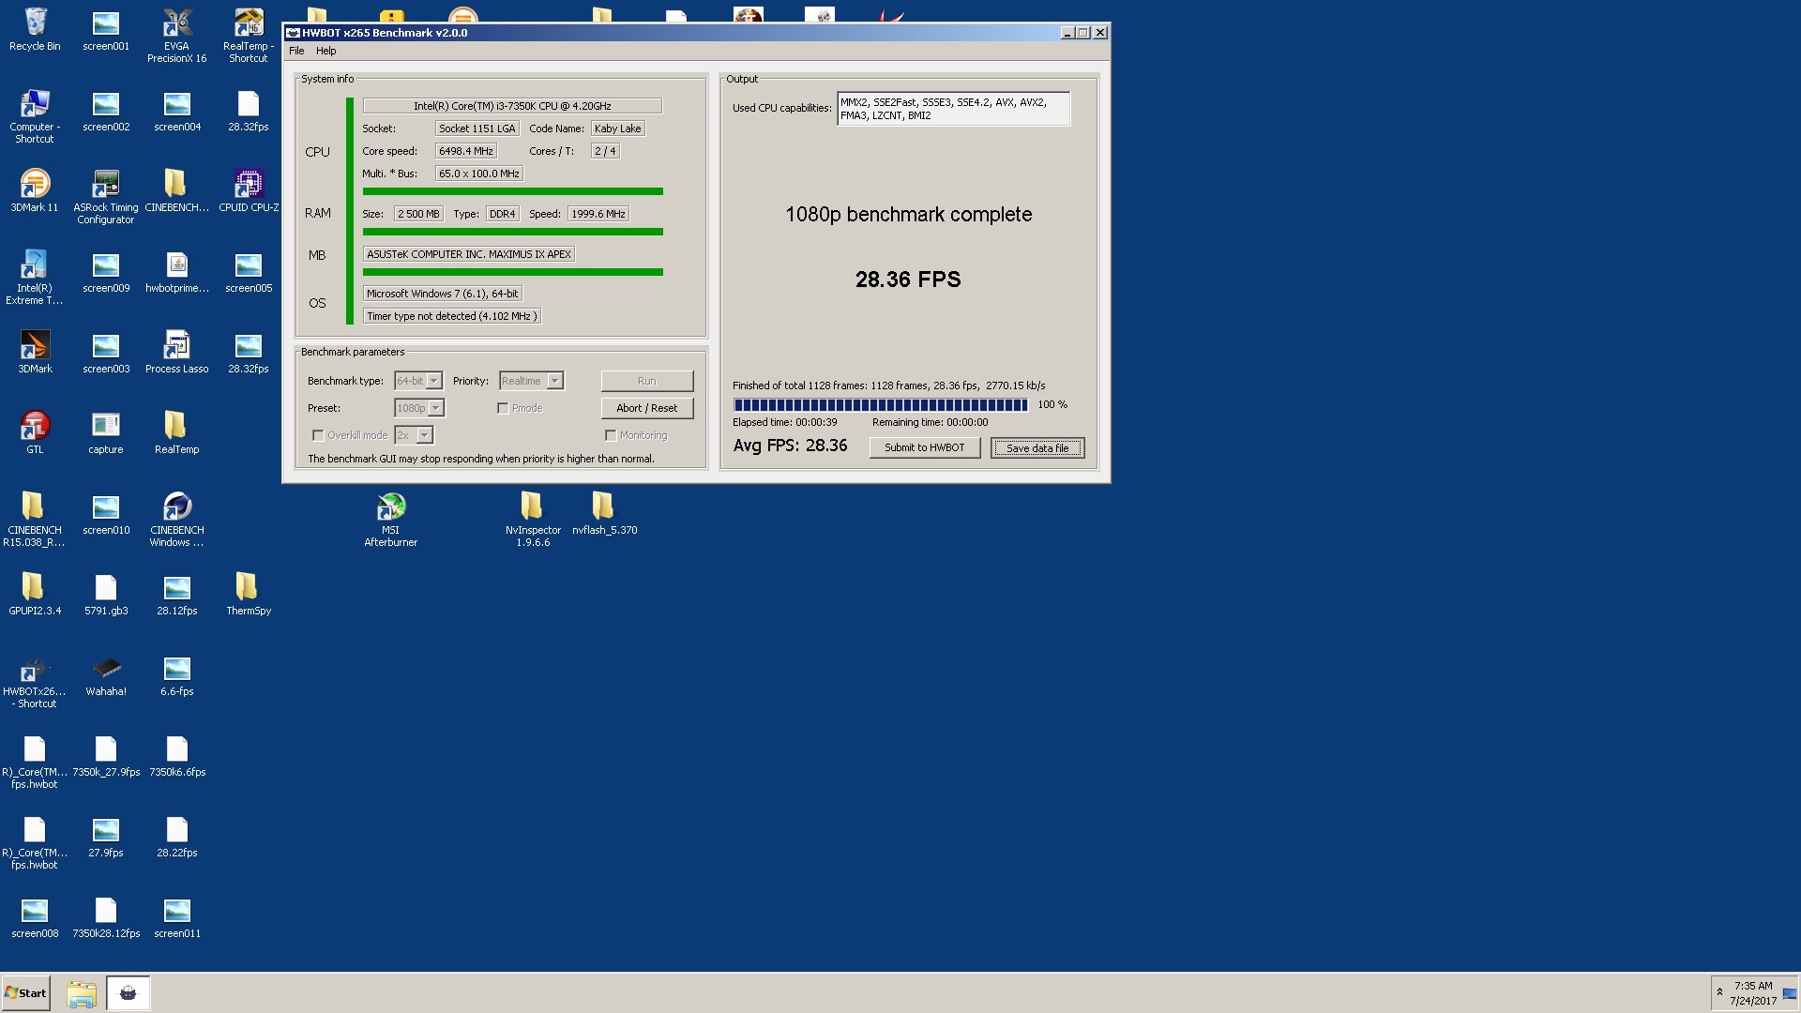Click the Kaby Lake code name value
Viewport: 1801px width, 1013px height.
(617, 129)
